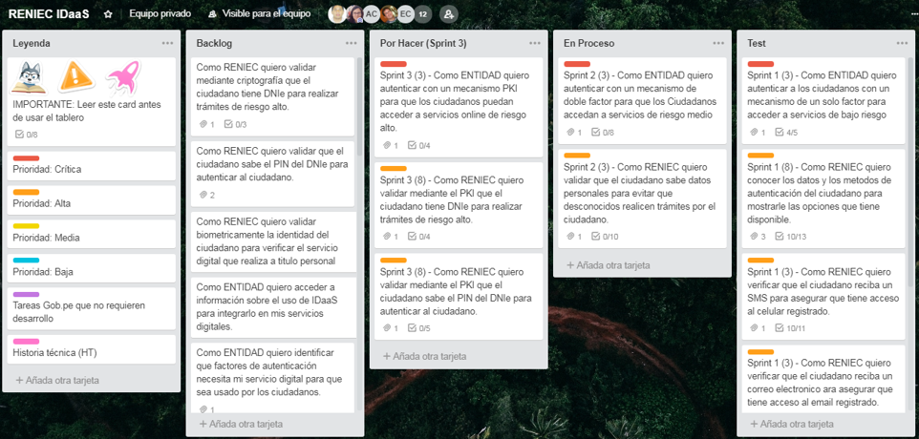
Task: Click checklist 10/13 badge in Test
Action: click(x=790, y=237)
